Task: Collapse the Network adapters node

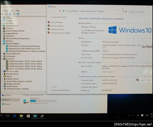Action: [x=2, y=44]
